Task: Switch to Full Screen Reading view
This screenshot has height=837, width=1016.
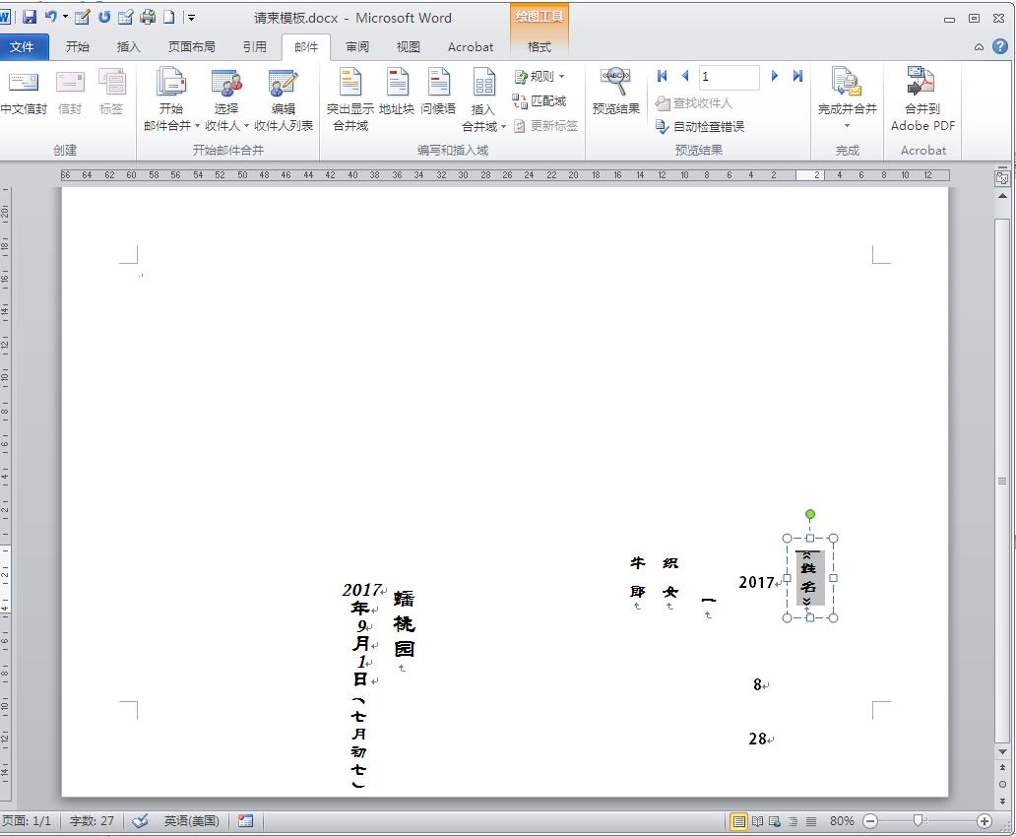Action: click(757, 822)
